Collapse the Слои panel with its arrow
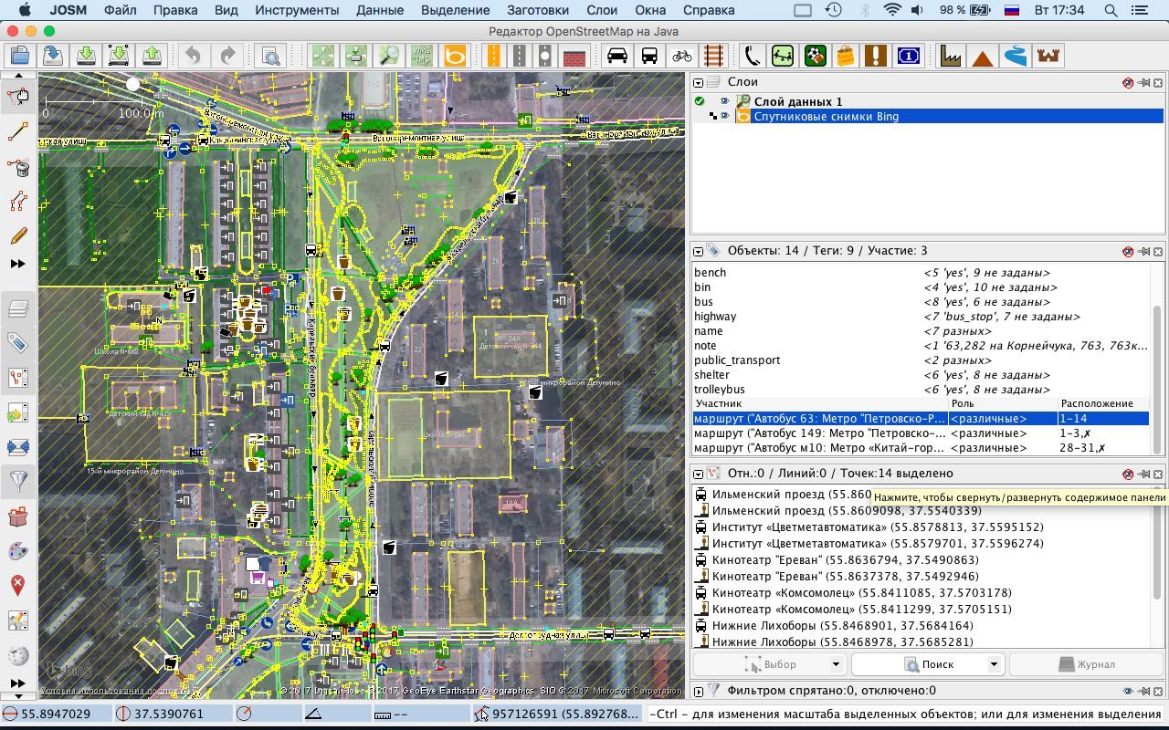The width and height of the screenshot is (1169, 730). coord(699,83)
